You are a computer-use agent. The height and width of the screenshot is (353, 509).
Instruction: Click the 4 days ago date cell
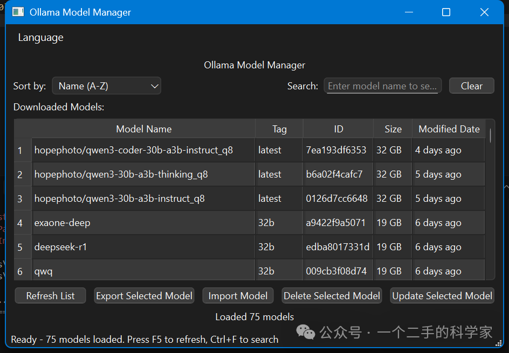pyautogui.click(x=449, y=150)
